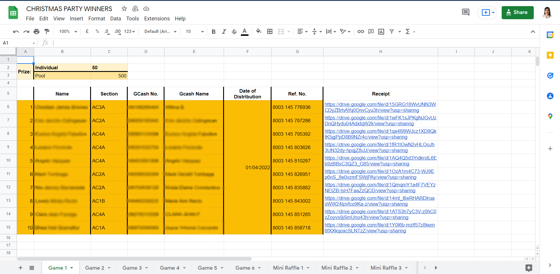The image size is (560, 274).
Task: Format as percent
Action: pos(97,31)
